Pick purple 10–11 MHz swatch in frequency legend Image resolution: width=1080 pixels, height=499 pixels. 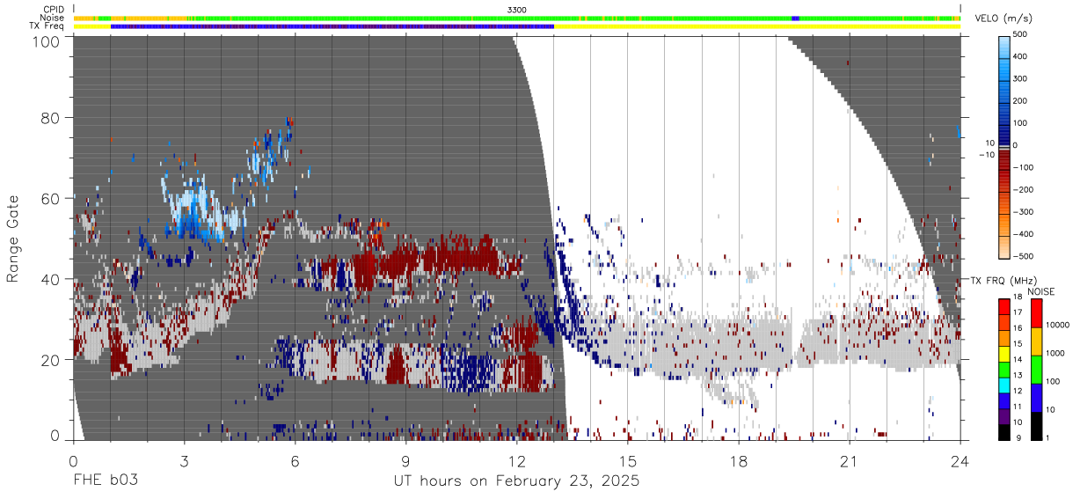click(1003, 415)
